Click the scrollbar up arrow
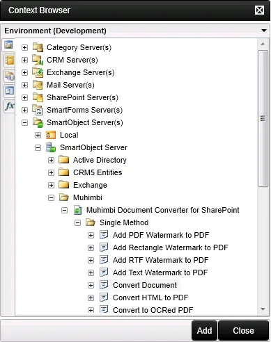The height and width of the screenshot is (342, 271). click(263, 44)
